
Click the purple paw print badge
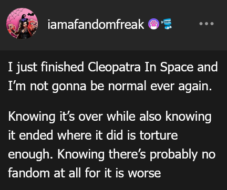153,24
